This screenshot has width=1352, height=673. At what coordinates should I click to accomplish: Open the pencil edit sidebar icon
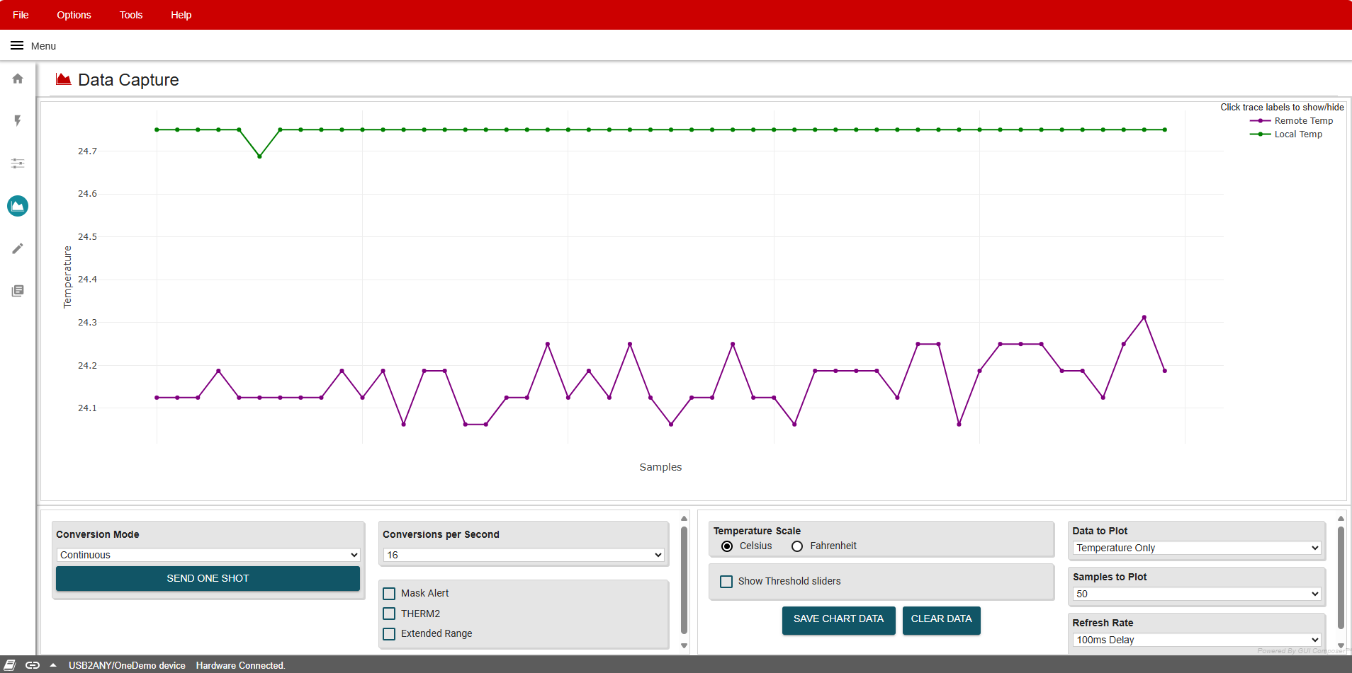[18, 248]
